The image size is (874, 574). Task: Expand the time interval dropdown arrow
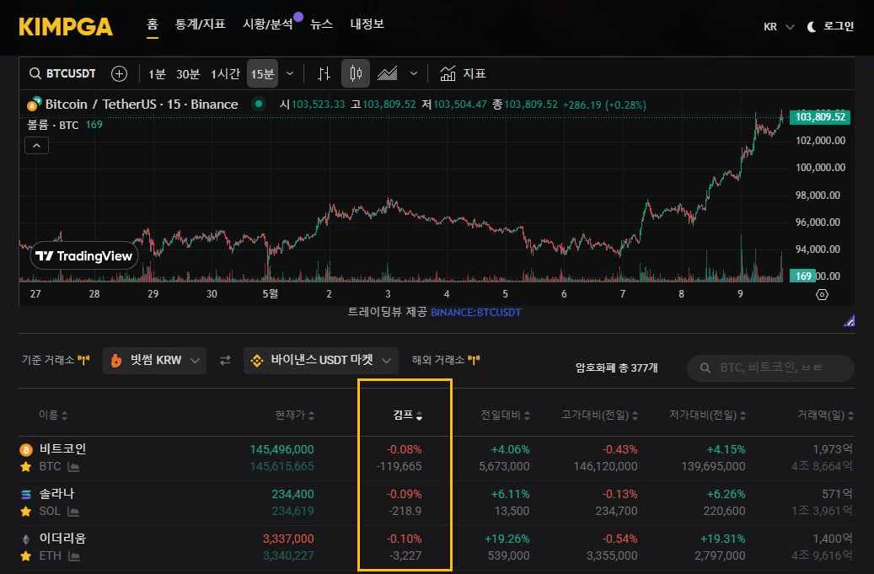pos(290,73)
